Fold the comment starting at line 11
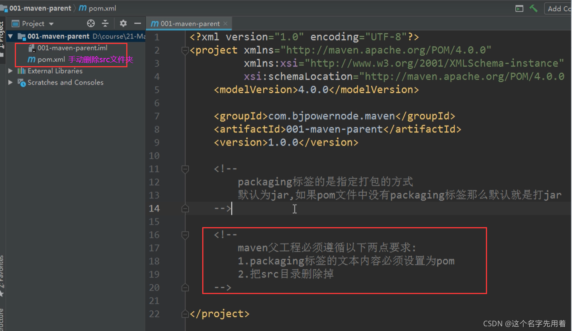This screenshot has height=331, width=572. tap(185, 169)
